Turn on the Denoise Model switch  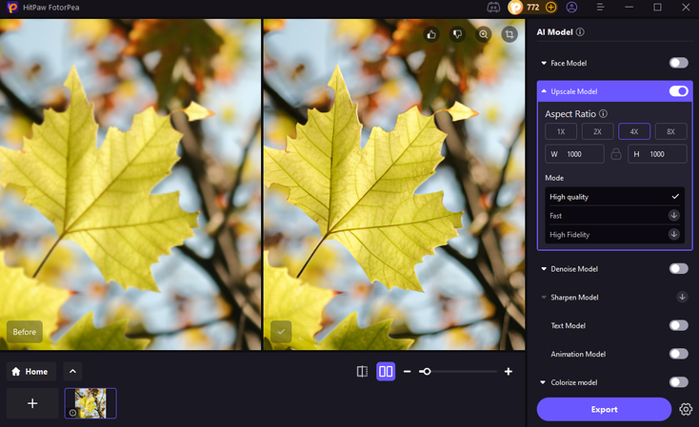[678, 269]
